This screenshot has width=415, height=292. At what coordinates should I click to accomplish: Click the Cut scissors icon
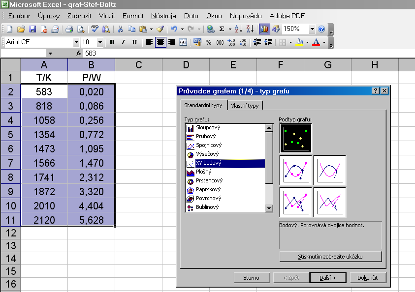click(120, 29)
